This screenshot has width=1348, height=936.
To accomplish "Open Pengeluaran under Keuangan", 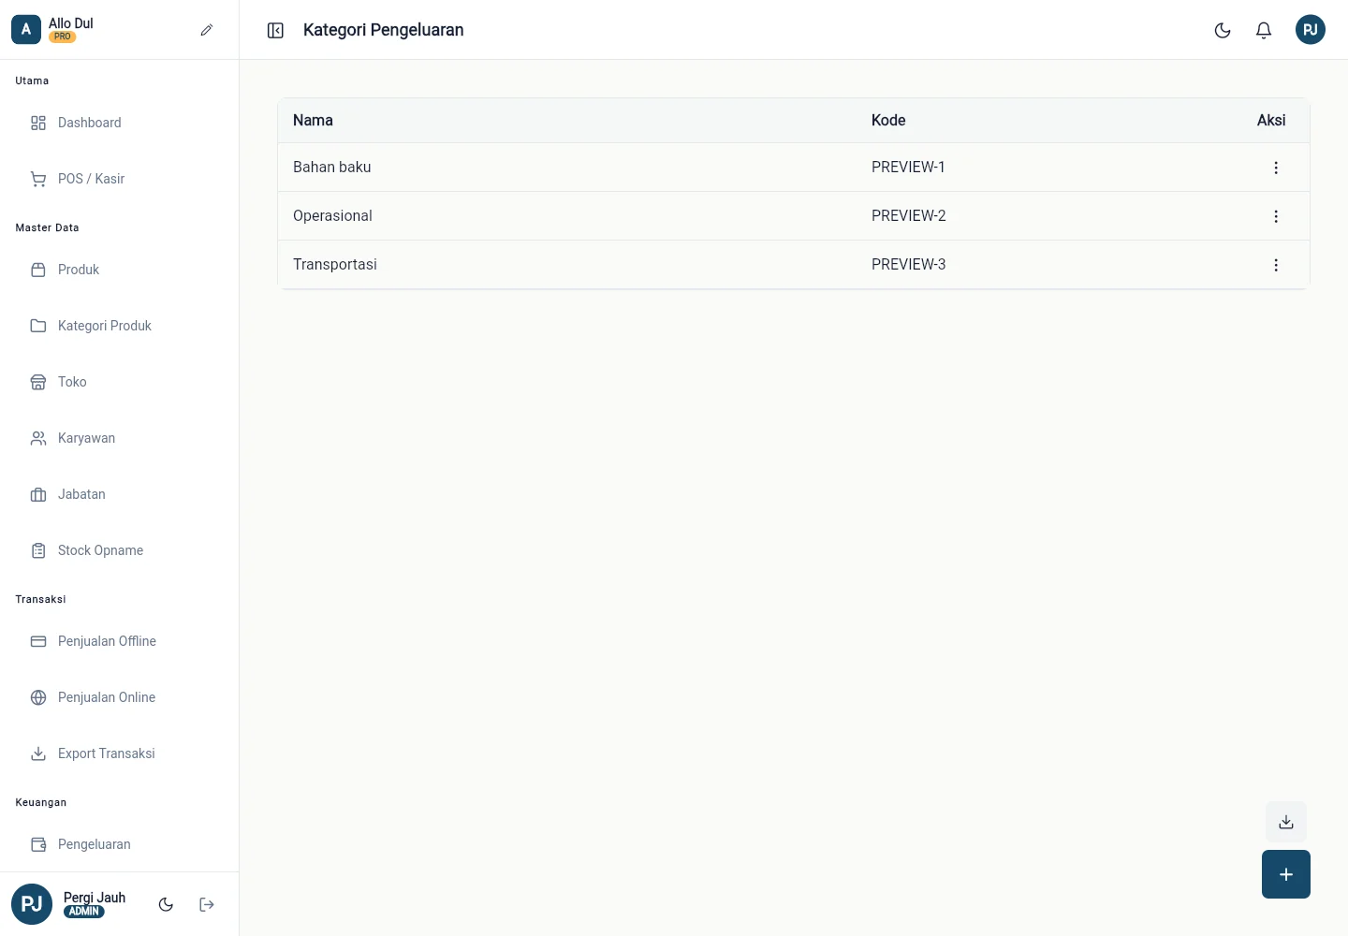I will 119,844.
